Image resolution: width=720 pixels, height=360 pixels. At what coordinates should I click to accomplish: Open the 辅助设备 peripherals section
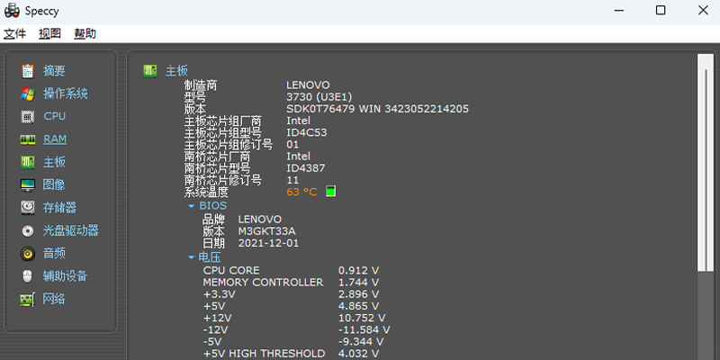point(65,276)
